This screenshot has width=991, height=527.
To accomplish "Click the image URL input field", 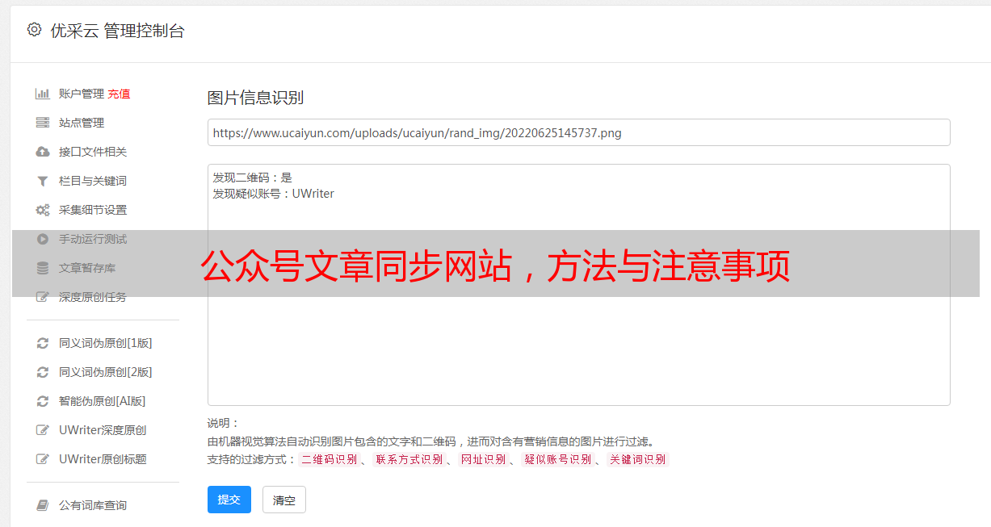I will pyautogui.click(x=578, y=132).
